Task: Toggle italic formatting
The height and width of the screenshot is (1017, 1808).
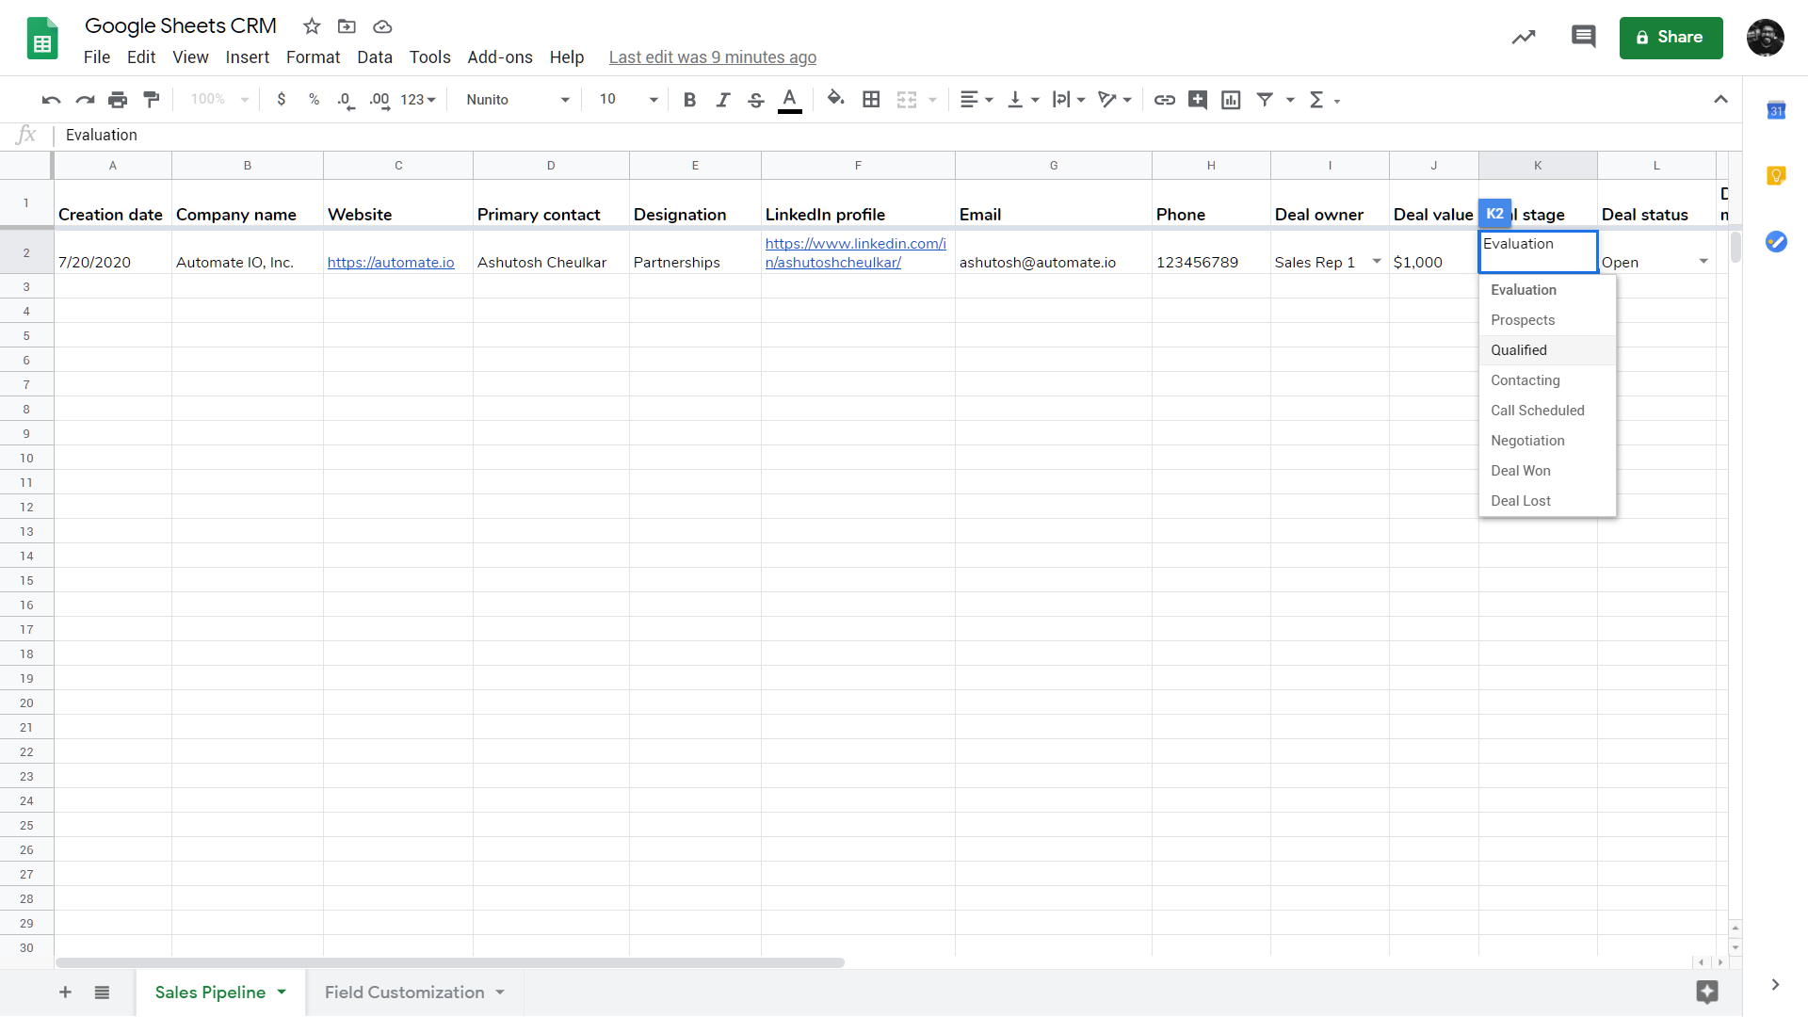Action: tap(722, 99)
